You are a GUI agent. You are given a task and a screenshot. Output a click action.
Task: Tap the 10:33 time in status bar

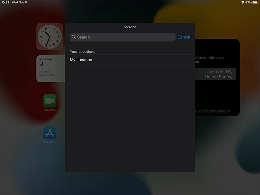pos(5,2)
